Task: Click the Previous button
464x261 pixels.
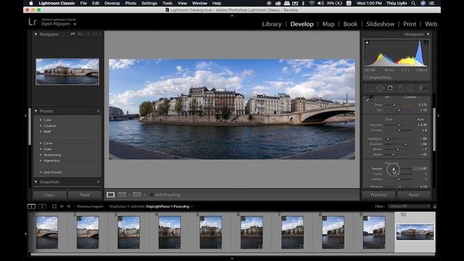Action: pyautogui.click(x=378, y=195)
